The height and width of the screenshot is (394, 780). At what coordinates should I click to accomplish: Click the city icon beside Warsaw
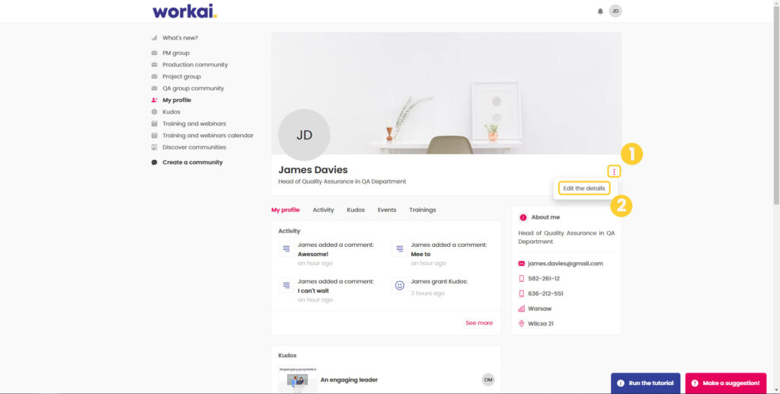click(x=521, y=309)
